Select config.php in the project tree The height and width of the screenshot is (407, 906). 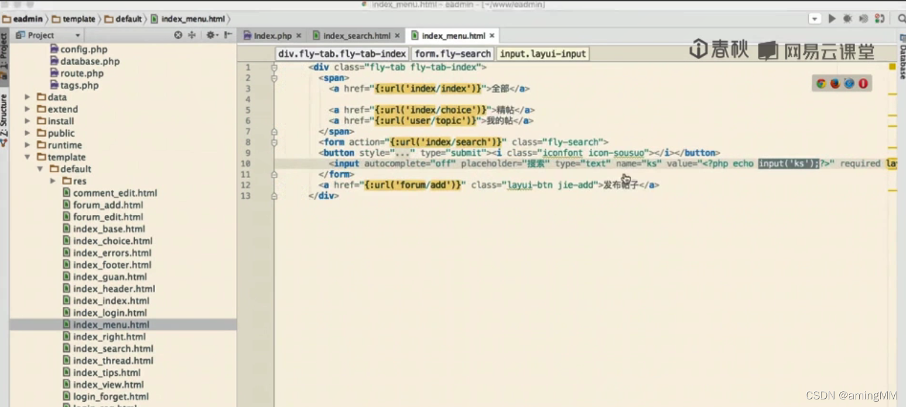(78, 49)
